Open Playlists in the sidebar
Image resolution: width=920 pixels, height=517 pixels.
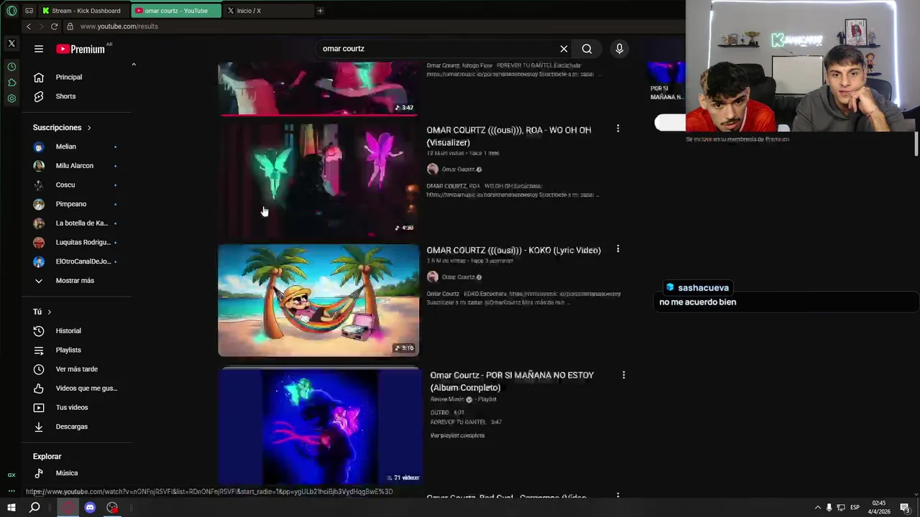click(x=68, y=350)
